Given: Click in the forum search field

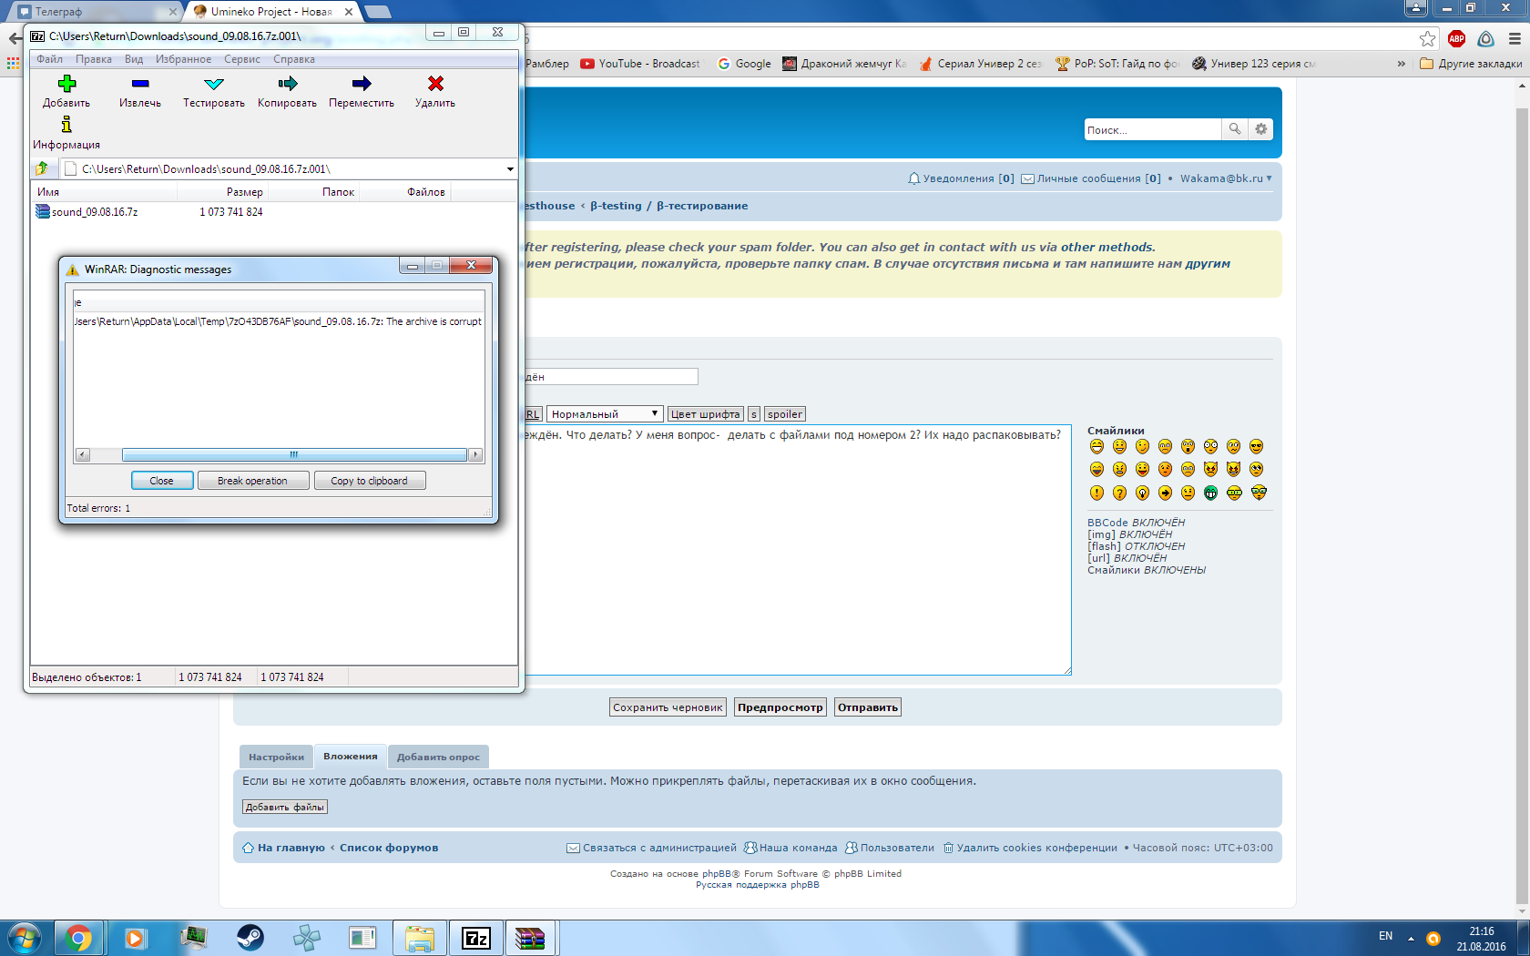Looking at the screenshot, I should click(x=1152, y=129).
